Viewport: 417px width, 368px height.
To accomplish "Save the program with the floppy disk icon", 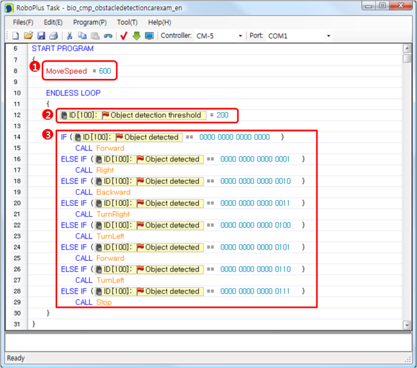I will click(41, 36).
